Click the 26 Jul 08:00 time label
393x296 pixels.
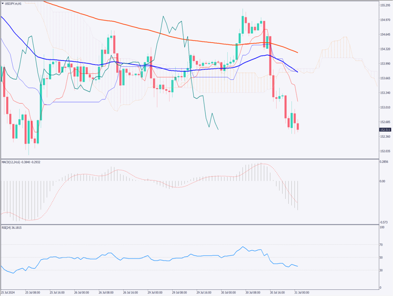tap(107, 293)
